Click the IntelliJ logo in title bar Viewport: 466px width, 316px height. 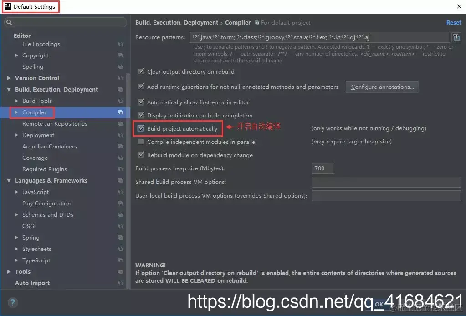[8, 6]
